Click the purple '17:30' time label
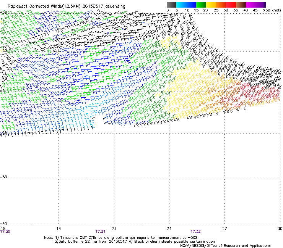The width and height of the screenshot is (283, 248). [x=5, y=232]
